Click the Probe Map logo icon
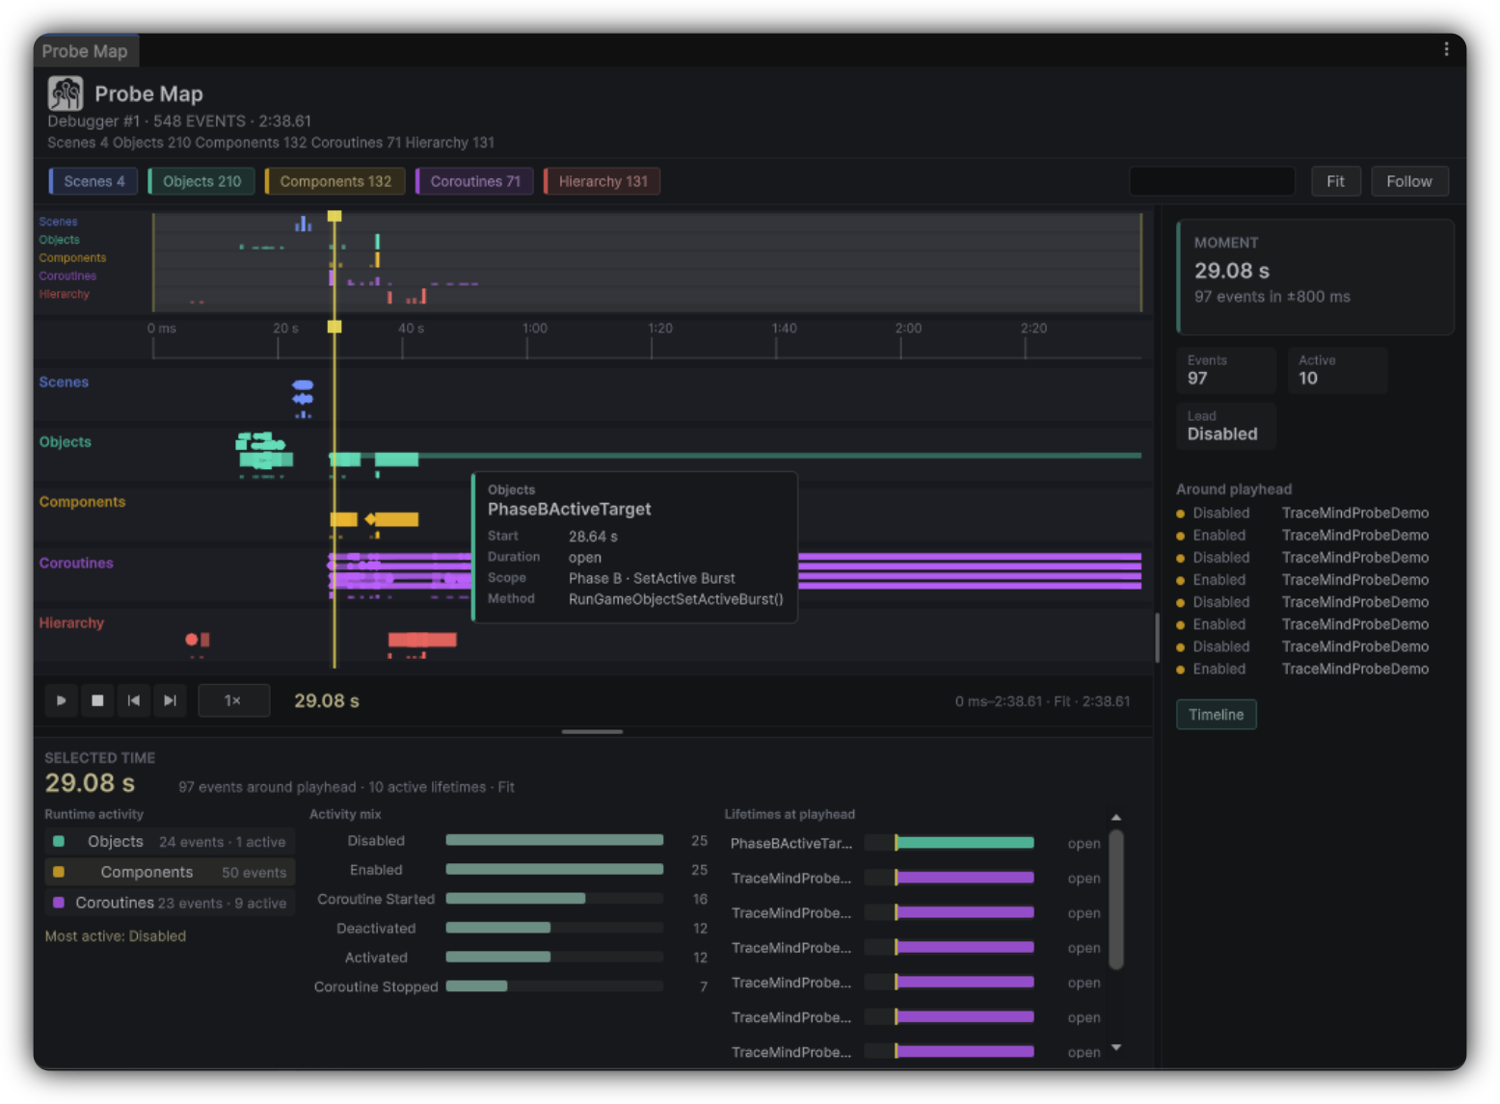 [x=66, y=93]
